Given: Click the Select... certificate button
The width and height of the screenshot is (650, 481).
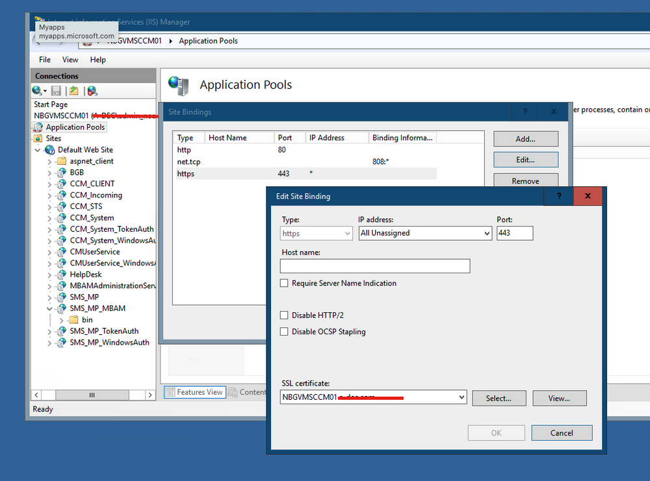Looking at the screenshot, I should point(499,398).
